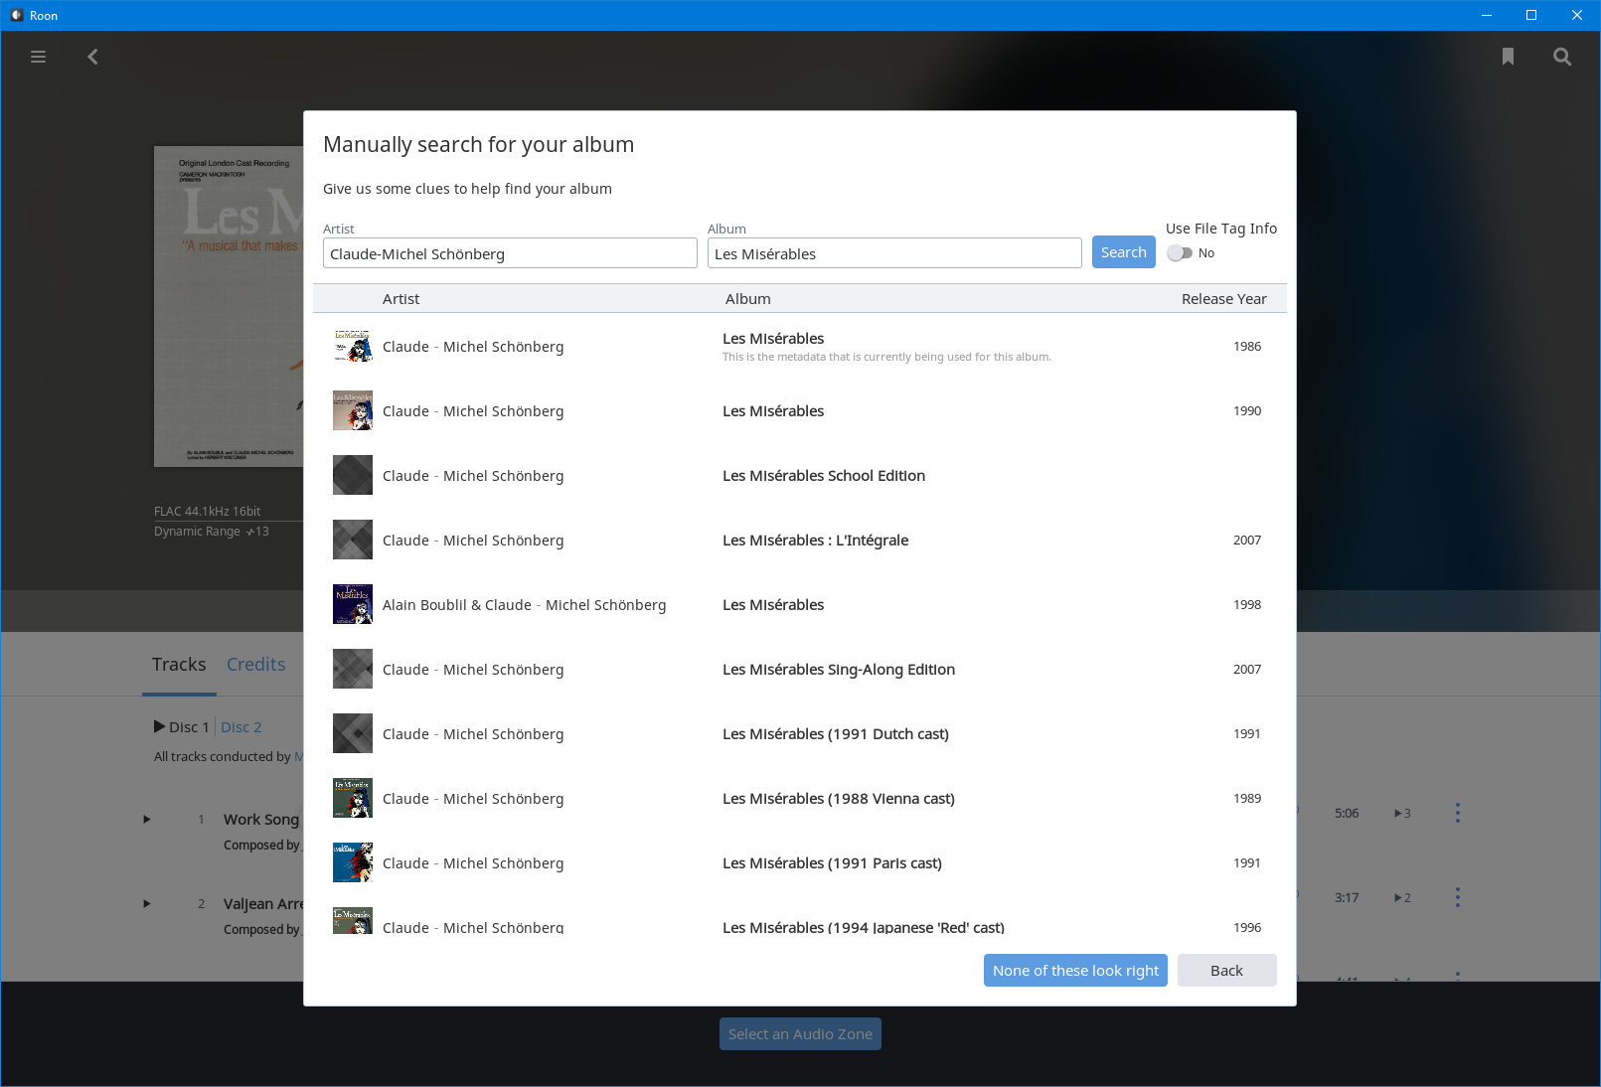This screenshot has height=1087, width=1601.
Task: Open the three-dot menu for Work Song track
Action: point(1458,813)
